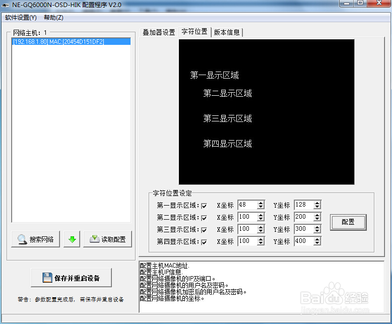Close the configuration window
Viewport: 392px width, 324px height.
379,3
